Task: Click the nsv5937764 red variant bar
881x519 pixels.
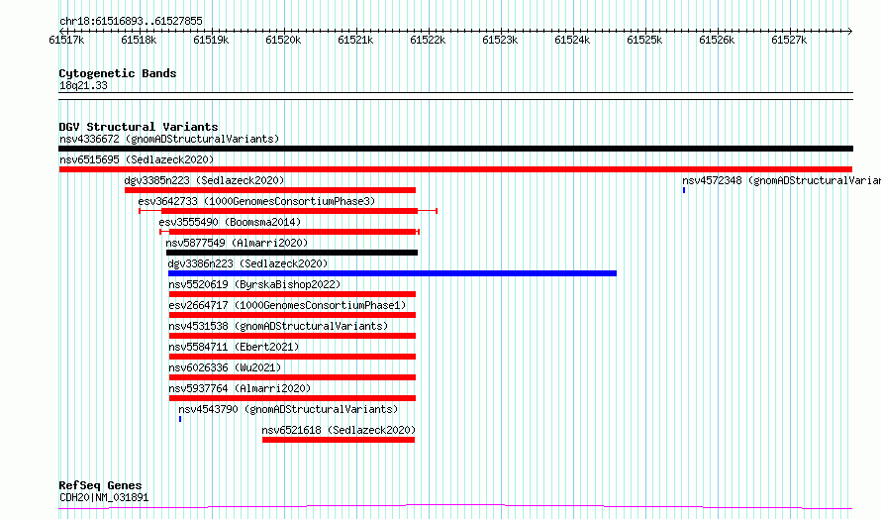Action: pyautogui.click(x=292, y=399)
